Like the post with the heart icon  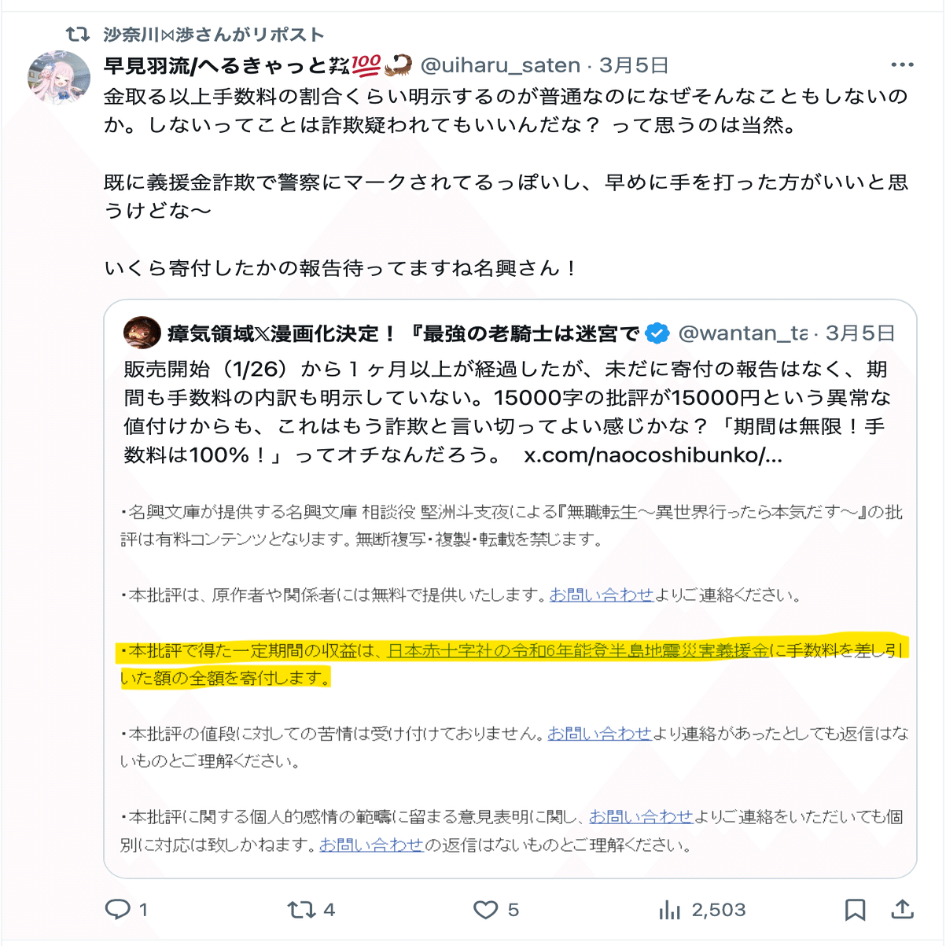pyautogui.click(x=485, y=910)
